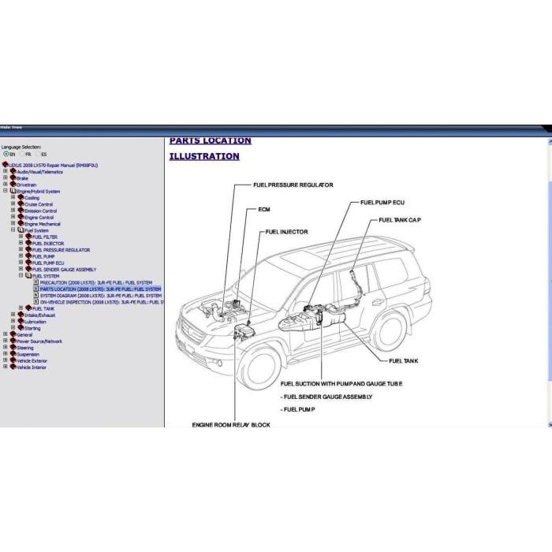Click the 'FUEL PUMP ECU' diagram label
This screenshot has height=552, width=552.
tap(382, 203)
